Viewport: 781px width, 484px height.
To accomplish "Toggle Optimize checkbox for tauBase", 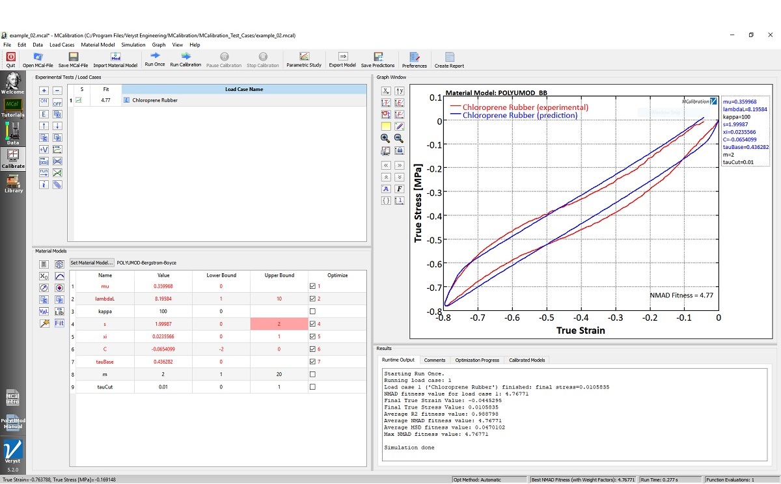I will [313, 361].
